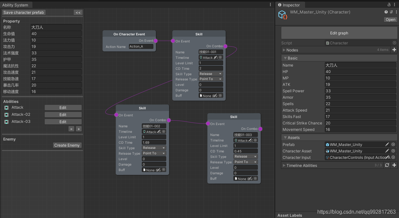Click the Movement Speed field in Inspector
The image size is (399, 218).
point(360,130)
